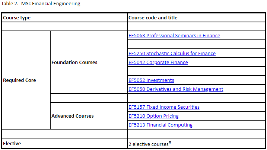Open EF5063 Professional Seminars in Finance link
This screenshot has width=267, height=150.
[174, 36]
